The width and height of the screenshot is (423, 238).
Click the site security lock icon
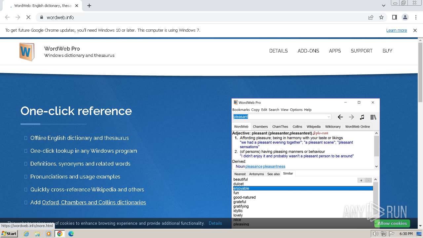click(42, 17)
